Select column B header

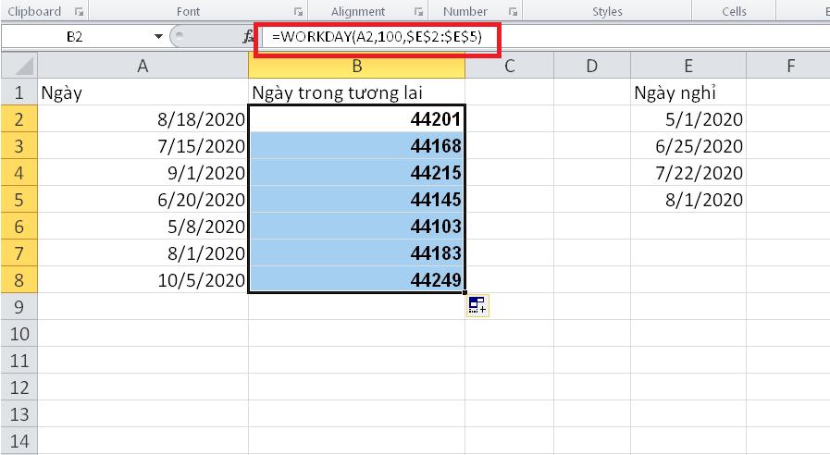click(357, 66)
